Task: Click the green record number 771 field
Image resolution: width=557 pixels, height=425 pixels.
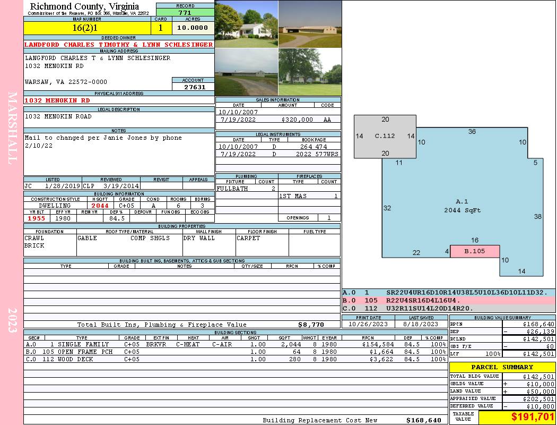Action: (185, 13)
